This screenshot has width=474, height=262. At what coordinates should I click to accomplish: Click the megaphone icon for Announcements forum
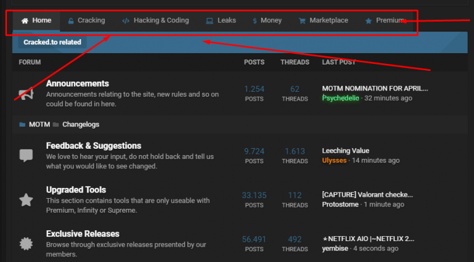(26, 94)
